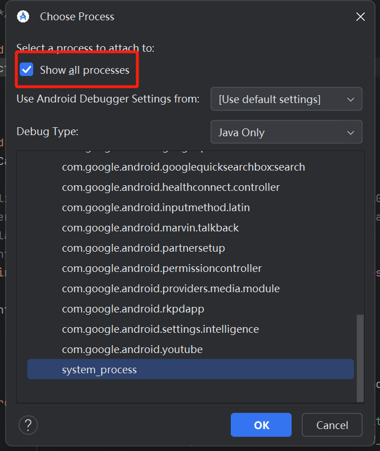This screenshot has width=380, height=451.
Task: Cancel the process selection dialog
Action: tap(332, 425)
